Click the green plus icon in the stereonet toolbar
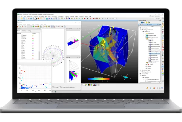This screenshot has width=182, height=122. pos(33,27)
